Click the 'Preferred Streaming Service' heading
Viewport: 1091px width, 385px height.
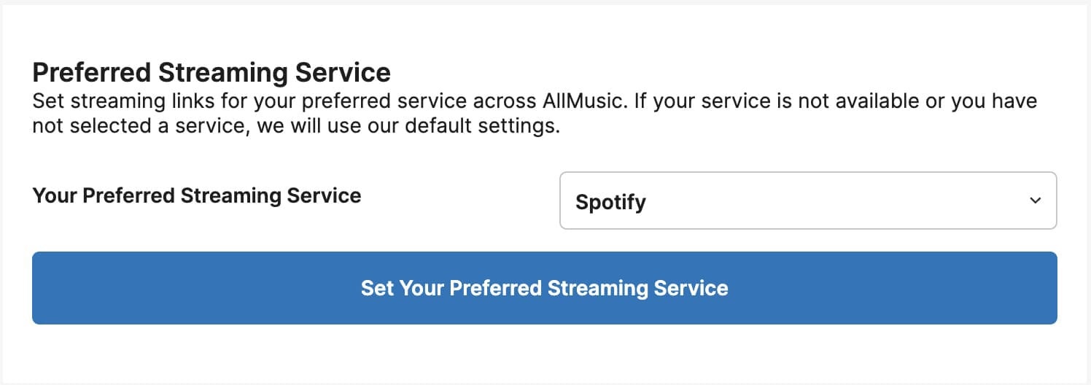point(211,73)
